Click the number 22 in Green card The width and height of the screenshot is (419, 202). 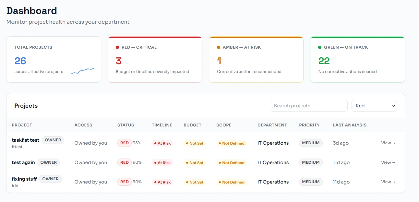324,61
